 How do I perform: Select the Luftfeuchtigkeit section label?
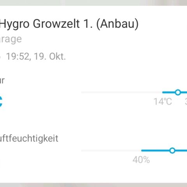pyautogui.click(x=29, y=138)
